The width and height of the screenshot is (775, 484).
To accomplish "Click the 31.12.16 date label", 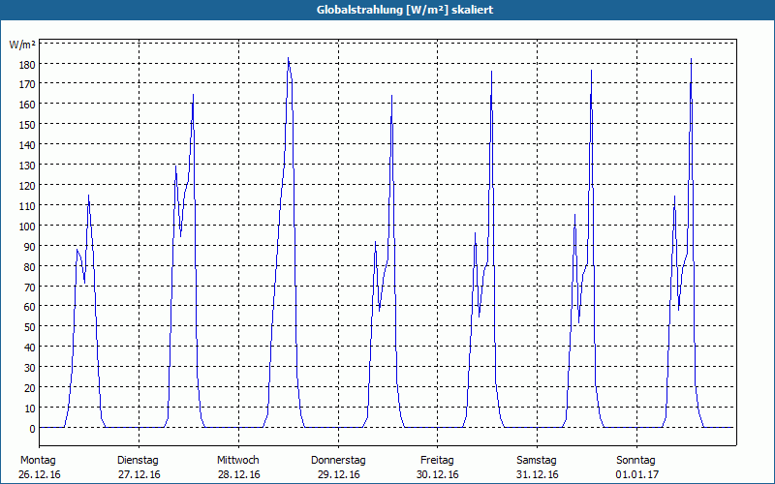I will [x=538, y=475].
